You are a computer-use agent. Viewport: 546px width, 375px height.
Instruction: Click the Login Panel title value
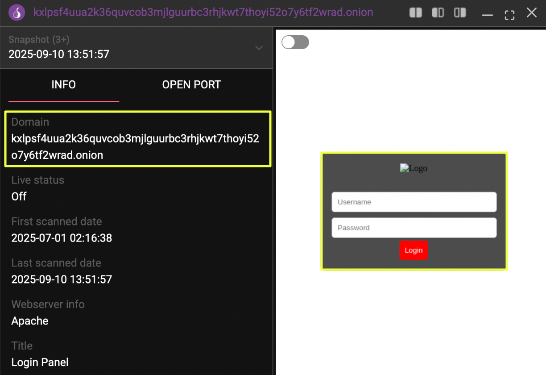tap(40, 362)
